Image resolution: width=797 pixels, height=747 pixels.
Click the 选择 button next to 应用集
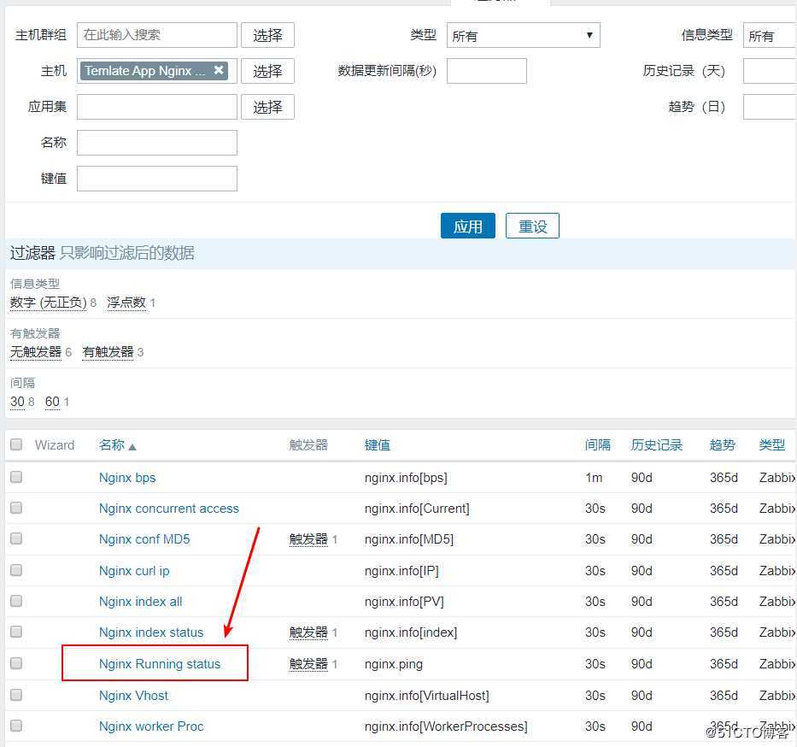coord(267,106)
